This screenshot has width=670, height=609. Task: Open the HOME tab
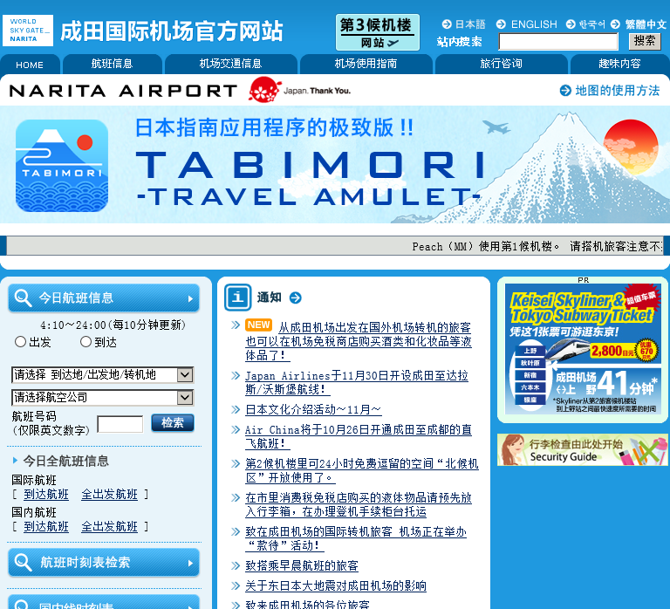click(30, 65)
